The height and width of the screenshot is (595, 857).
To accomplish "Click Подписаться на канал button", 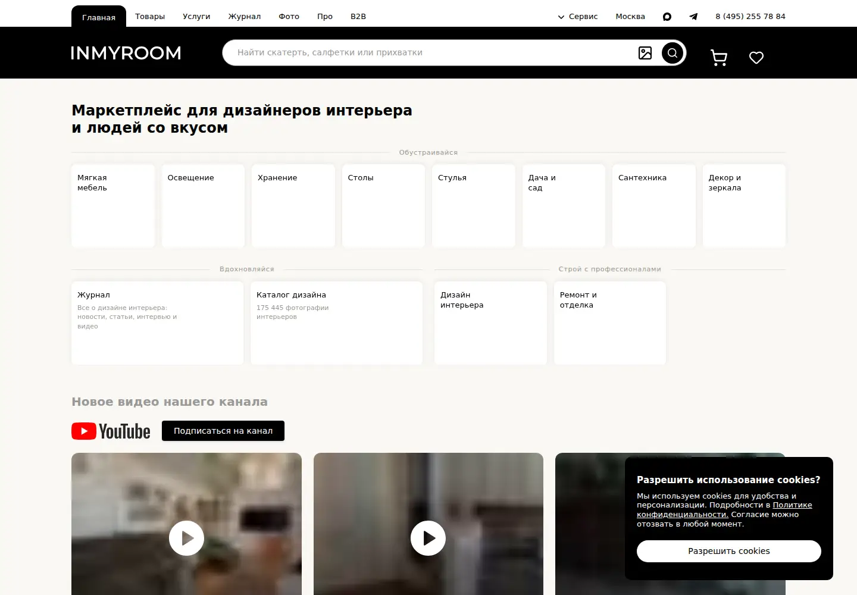I will pyautogui.click(x=223, y=431).
